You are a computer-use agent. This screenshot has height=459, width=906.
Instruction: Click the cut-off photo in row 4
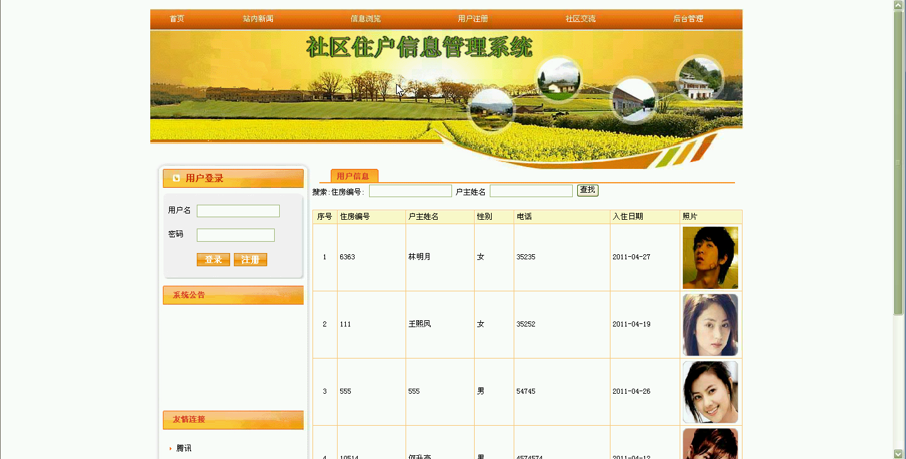pos(710,443)
